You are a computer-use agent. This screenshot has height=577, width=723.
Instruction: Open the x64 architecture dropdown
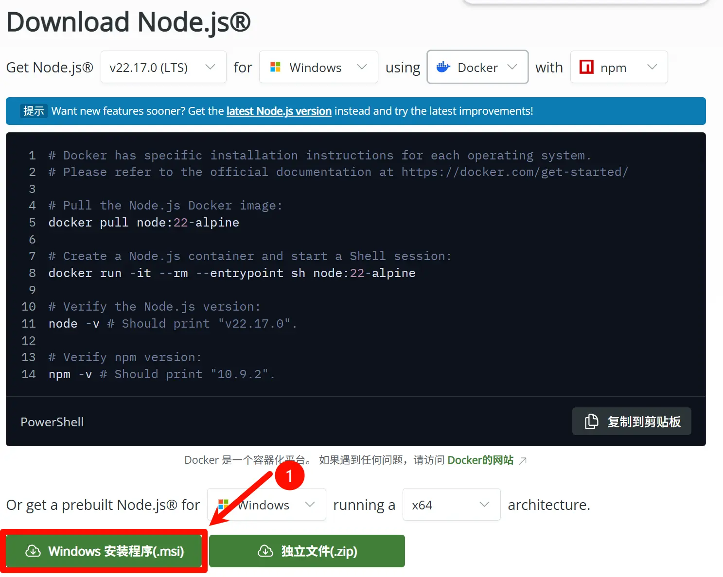pyautogui.click(x=451, y=505)
